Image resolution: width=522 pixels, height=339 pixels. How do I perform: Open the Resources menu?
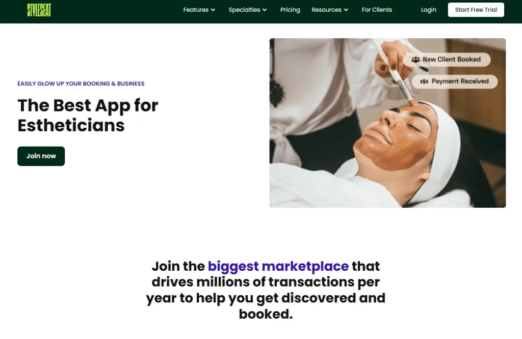click(x=330, y=10)
